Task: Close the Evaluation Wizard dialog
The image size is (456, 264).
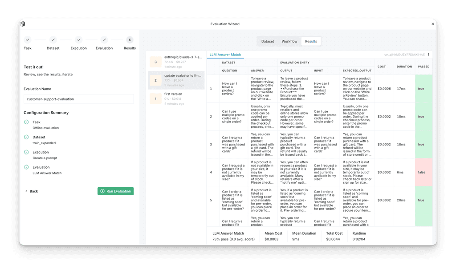Action: click(432, 24)
